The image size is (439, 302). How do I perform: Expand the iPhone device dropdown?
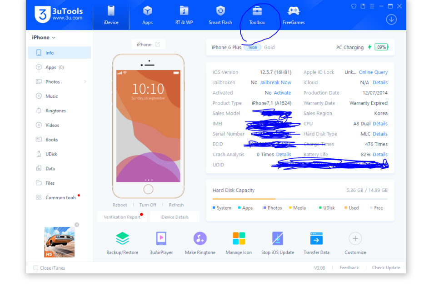click(x=44, y=38)
